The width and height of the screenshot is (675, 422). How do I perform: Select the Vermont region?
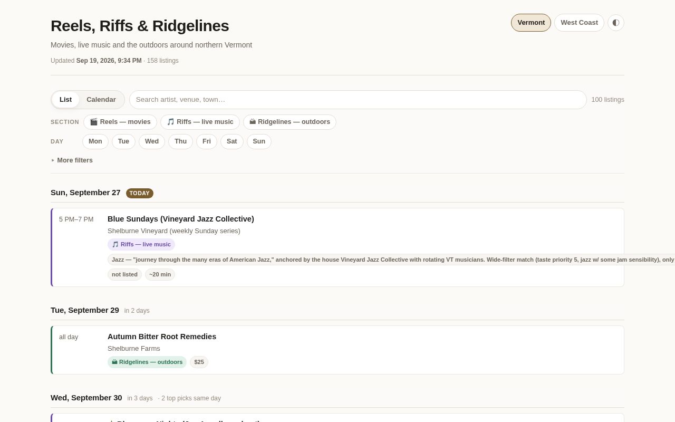click(x=531, y=23)
